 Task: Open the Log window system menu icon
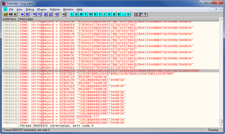[5, 9]
